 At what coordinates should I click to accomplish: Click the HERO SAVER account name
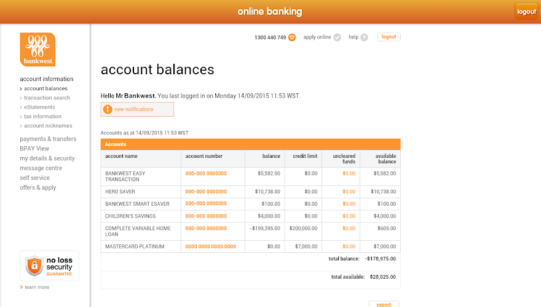(x=120, y=192)
